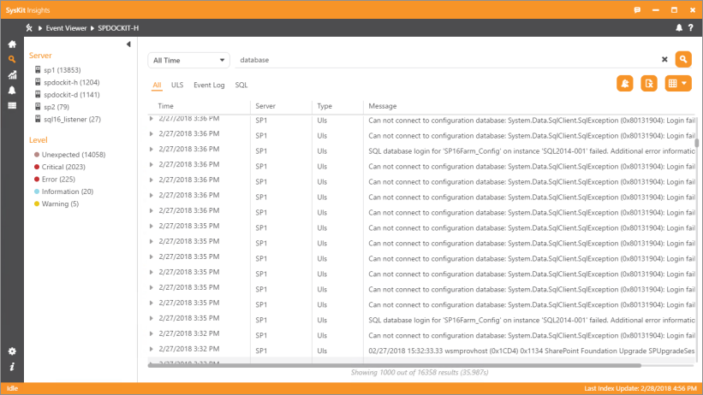The image size is (703, 395).
Task: Open the column chooser grid dropdown
Action: click(678, 83)
